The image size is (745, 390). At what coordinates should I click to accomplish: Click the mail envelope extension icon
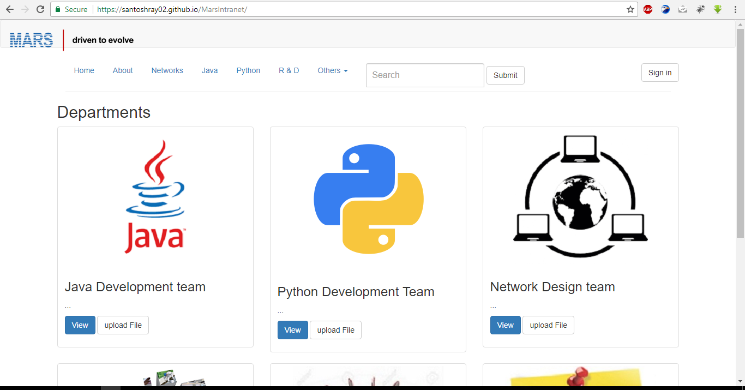point(683,9)
